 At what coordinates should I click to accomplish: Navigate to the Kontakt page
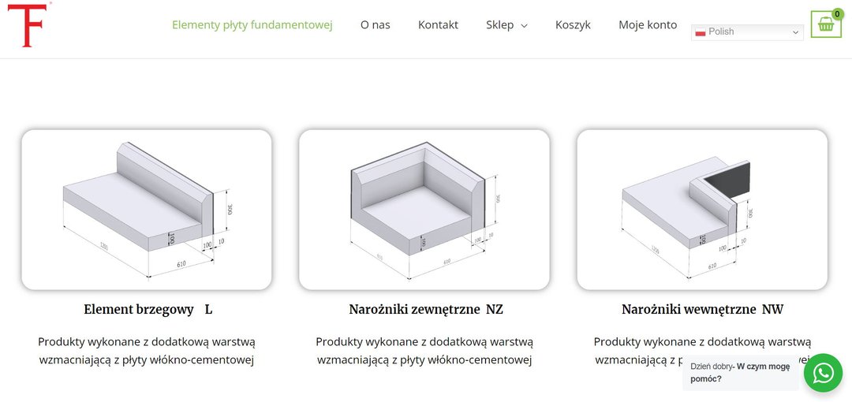438,24
